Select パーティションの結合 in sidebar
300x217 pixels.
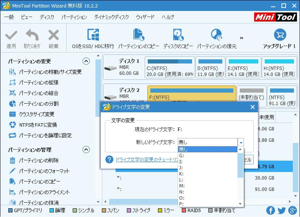coord(34,93)
